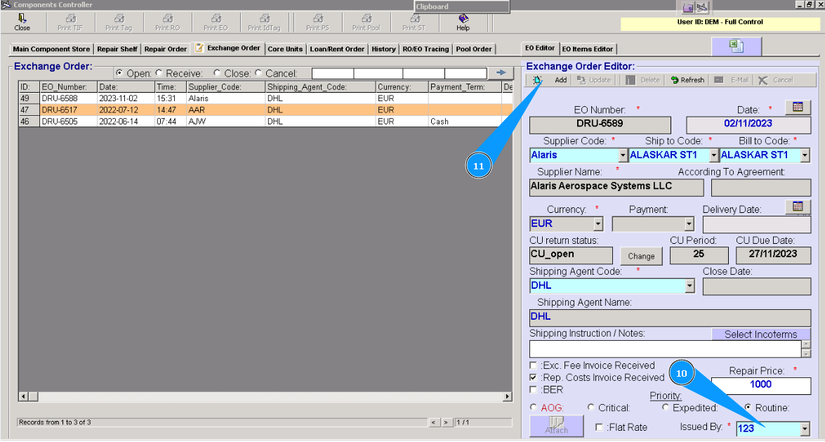Check the BER checkbox

point(534,389)
